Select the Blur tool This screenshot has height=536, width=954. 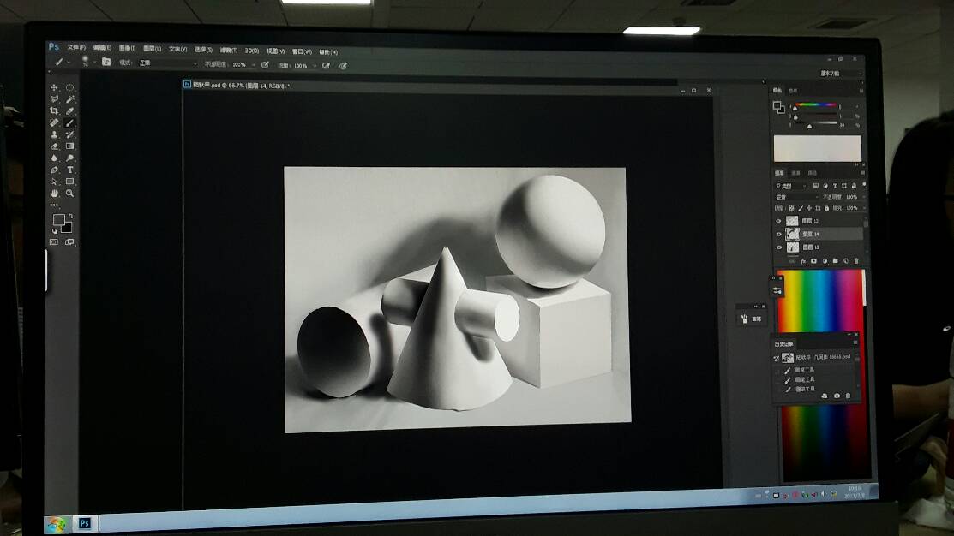point(54,158)
